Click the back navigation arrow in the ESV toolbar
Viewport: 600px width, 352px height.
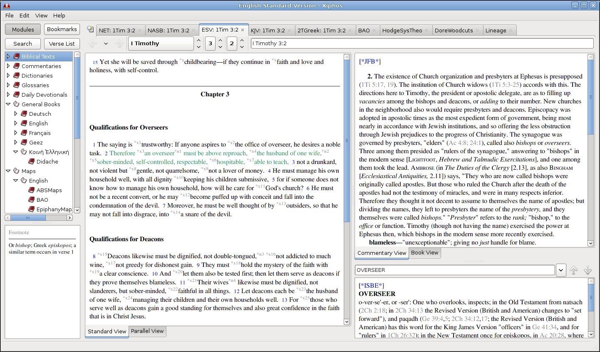pyautogui.click(x=92, y=43)
